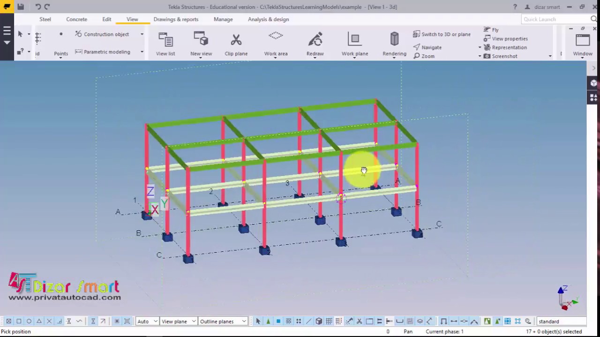Image resolution: width=600 pixels, height=337 pixels.
Task: Open the Auto snap depth dropdown
Action: click(147, 321)
